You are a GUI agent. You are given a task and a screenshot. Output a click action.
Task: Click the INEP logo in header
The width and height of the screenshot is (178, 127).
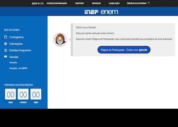coord(91,12)
